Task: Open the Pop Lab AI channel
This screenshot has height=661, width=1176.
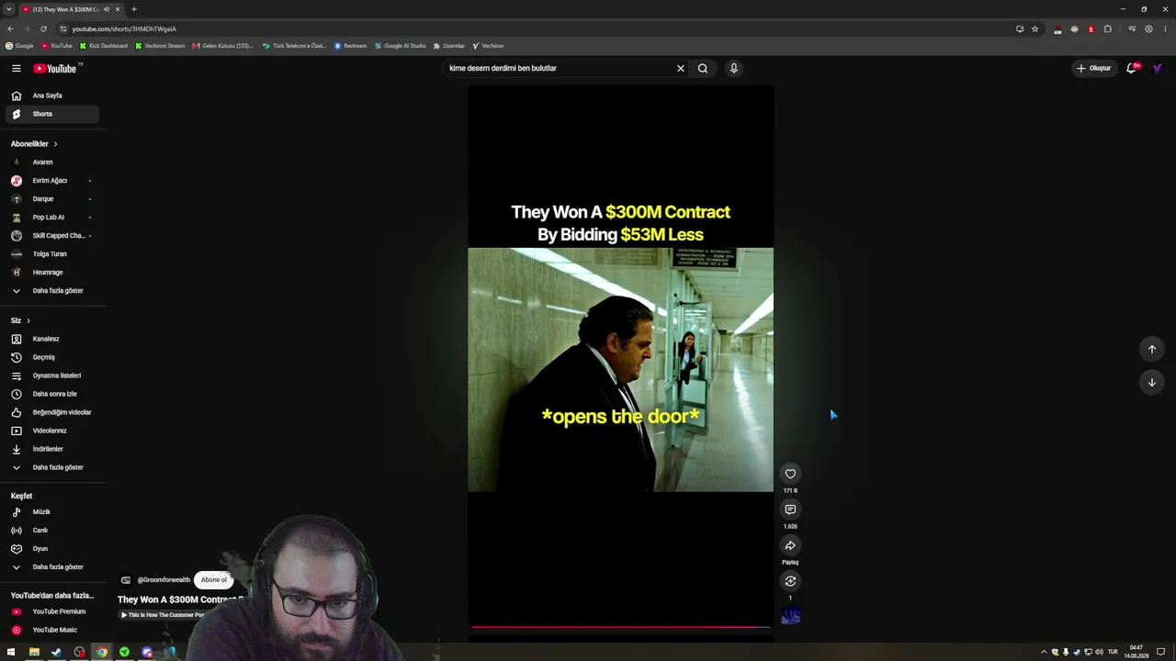Action: (52, 218)
